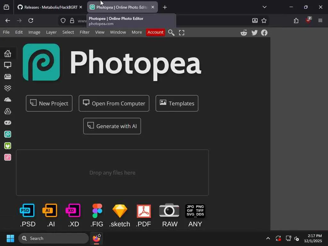Click the tracking protection shield icon

coord(63,20)
